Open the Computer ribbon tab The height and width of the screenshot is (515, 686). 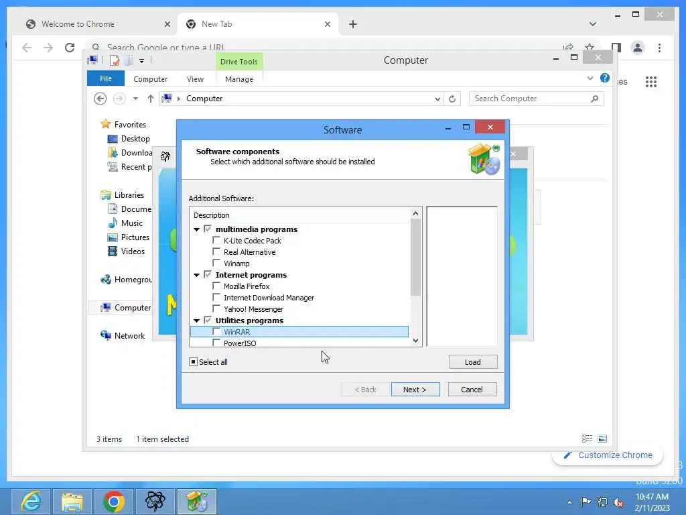pos(151,79)
